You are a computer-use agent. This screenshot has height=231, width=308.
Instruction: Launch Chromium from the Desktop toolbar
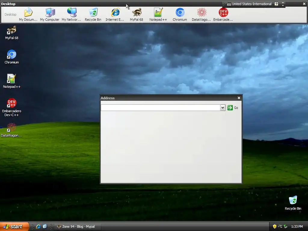(x=180, y=14)
